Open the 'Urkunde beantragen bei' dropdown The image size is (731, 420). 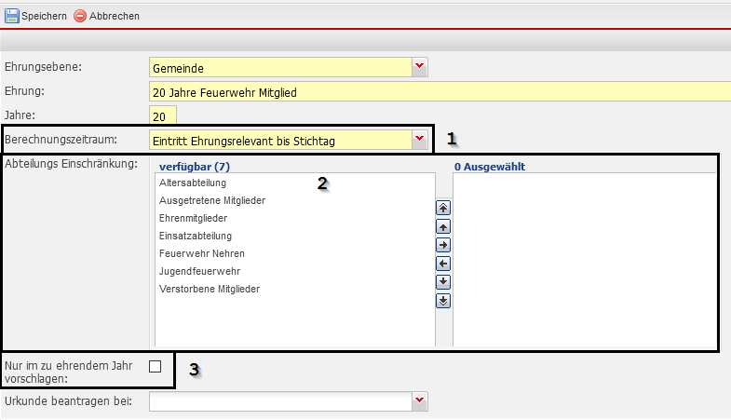(x=419, y=401)
